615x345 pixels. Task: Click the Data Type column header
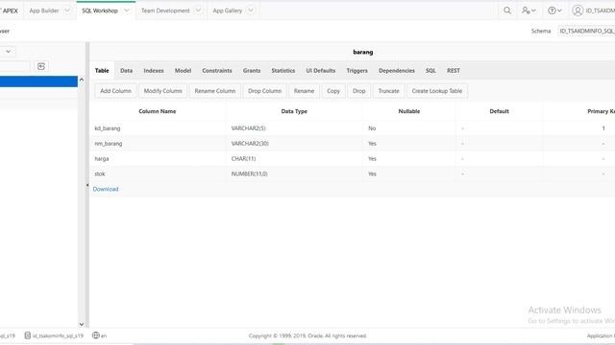coord(294,111)
